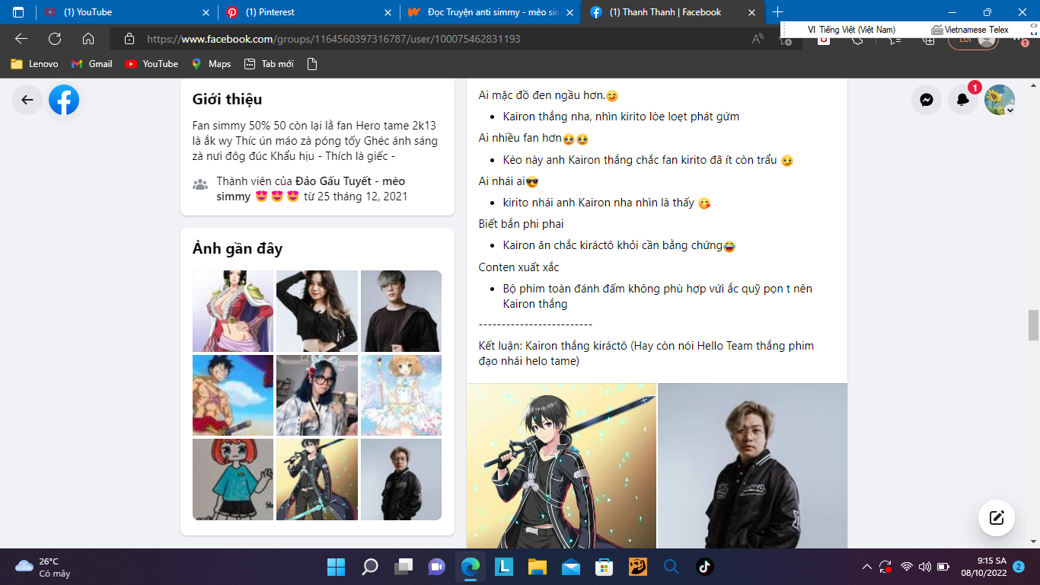Click the padlock site info icon

coord(129,39)
